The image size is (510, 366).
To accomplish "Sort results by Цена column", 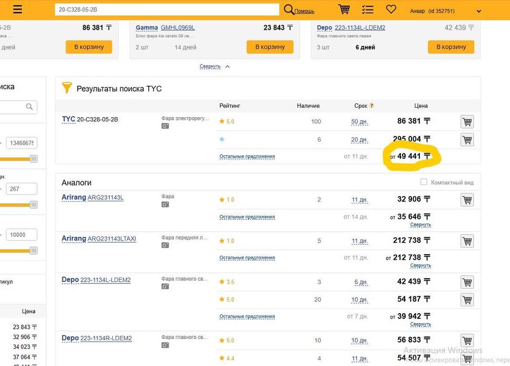I will (x=421, y=106).
